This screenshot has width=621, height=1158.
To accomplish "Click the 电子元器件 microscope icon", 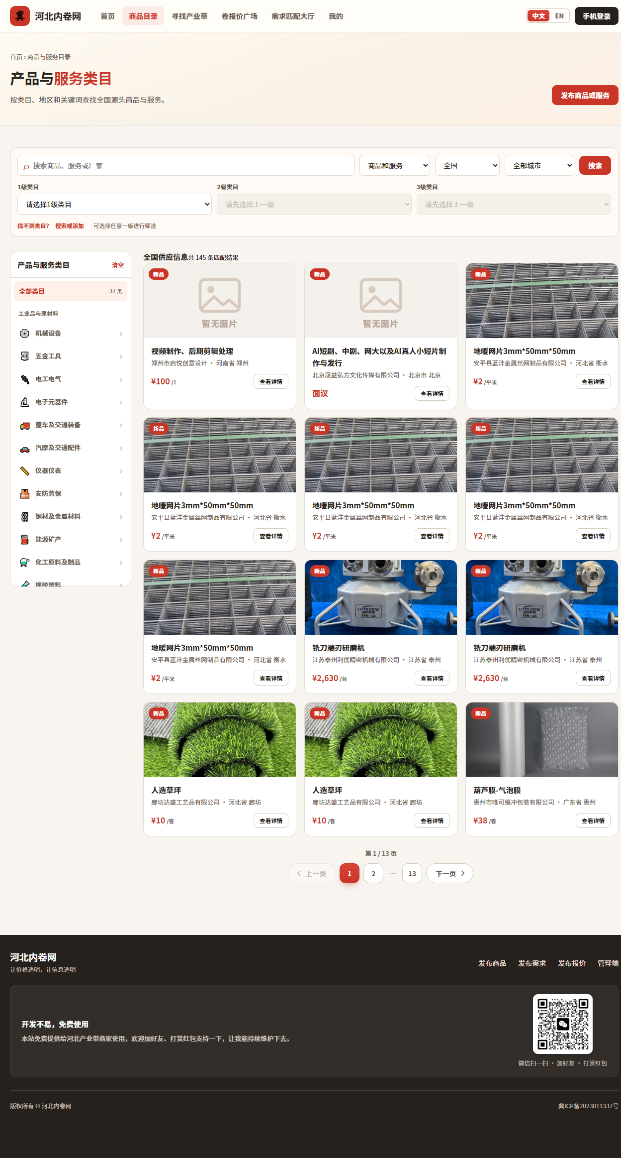I will 24,402.
